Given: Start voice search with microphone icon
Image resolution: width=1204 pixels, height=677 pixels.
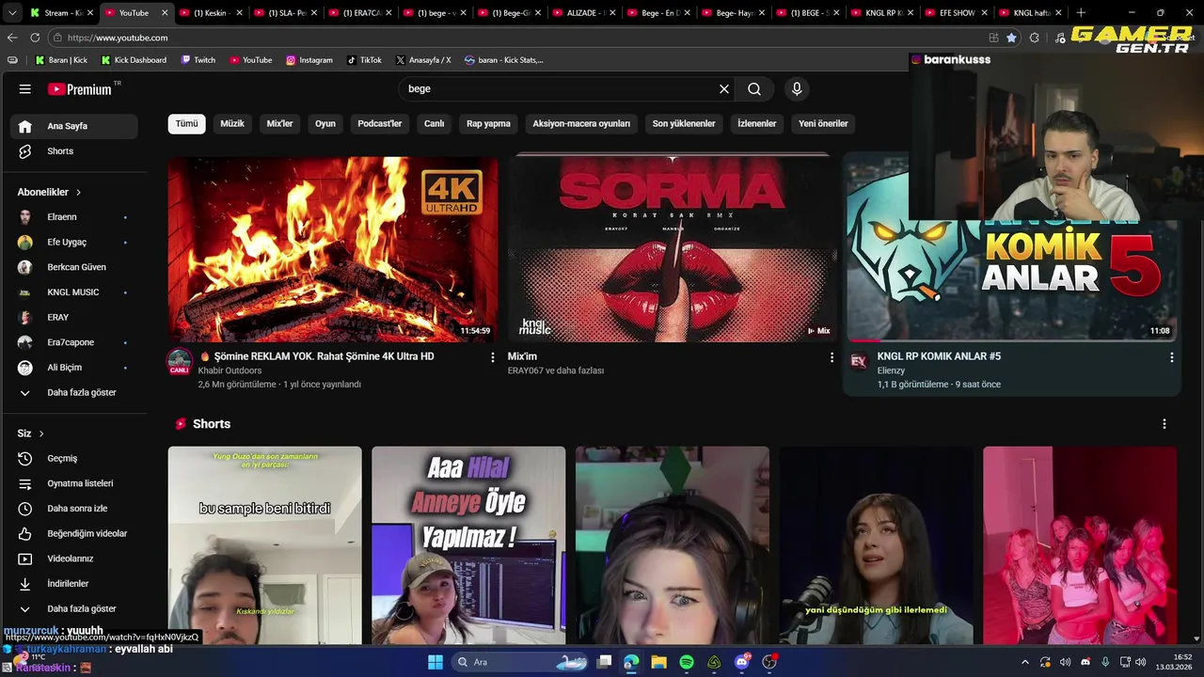Looking at the screenshot, I should coord(797,88).
